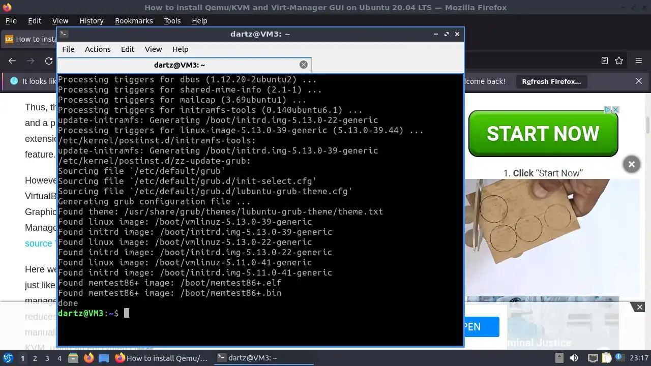The image size is (651, 366).
Task: Open the terminal File menu
Action: pyautogui.click(x=68, y=49)
